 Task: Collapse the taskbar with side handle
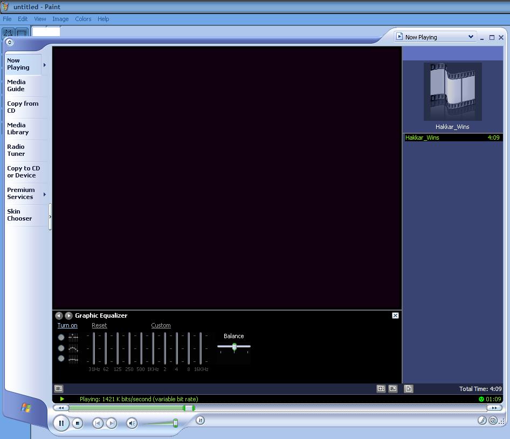(x=50, y=217)
